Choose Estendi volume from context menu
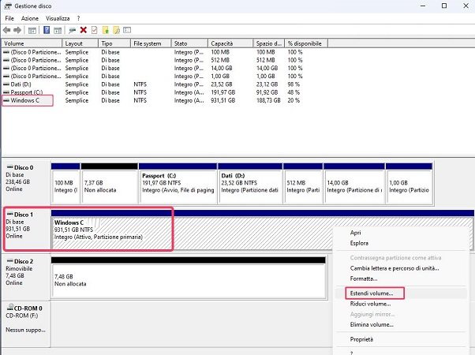Screen dimensions: 475x355 pos(371,293)
